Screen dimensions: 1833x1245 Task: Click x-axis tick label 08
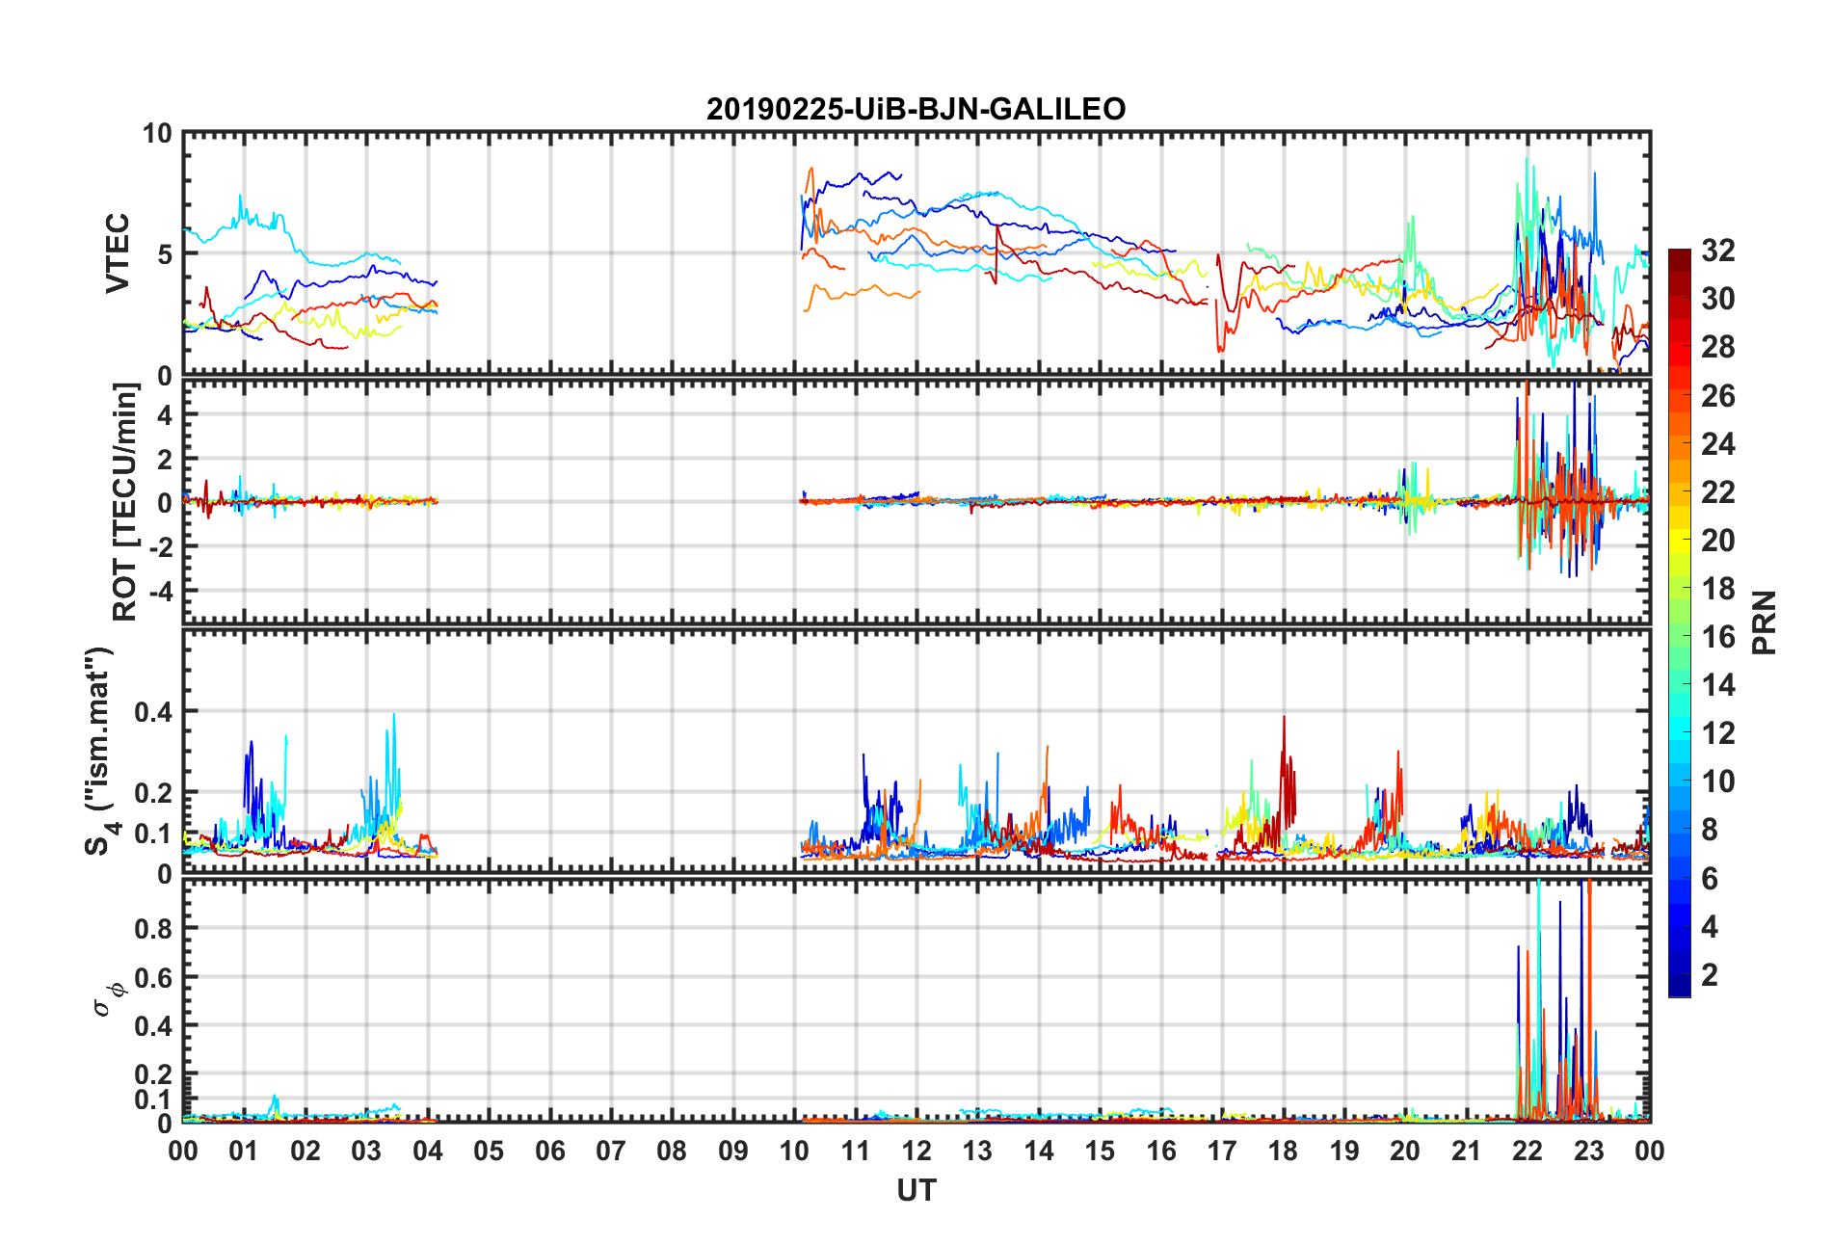tap(672, 1151)
